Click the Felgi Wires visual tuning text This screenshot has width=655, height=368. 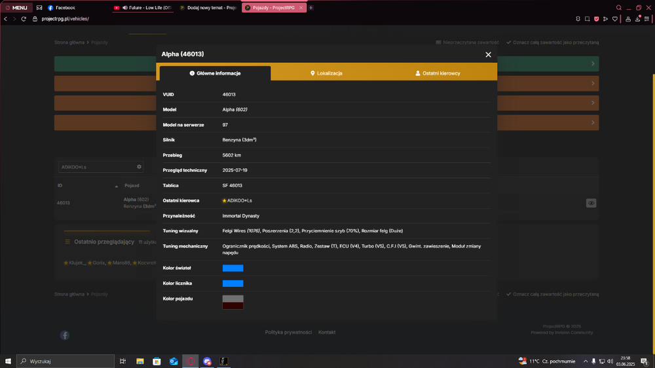pos(241,230)
